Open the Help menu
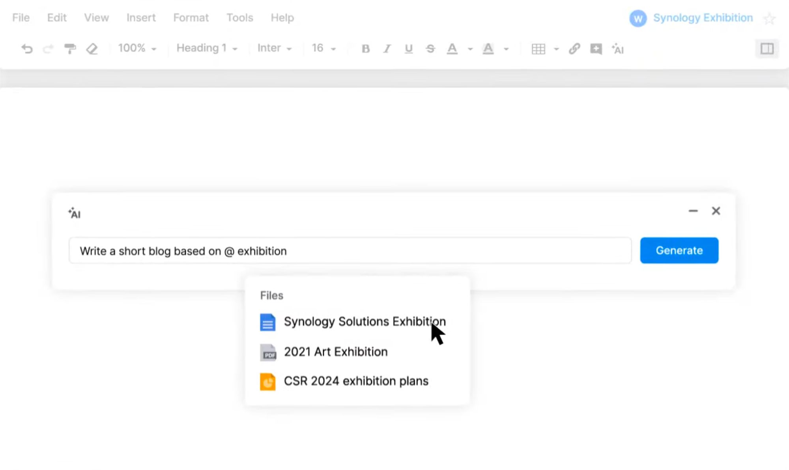This screenshot has height=470, width=789. 282,18
